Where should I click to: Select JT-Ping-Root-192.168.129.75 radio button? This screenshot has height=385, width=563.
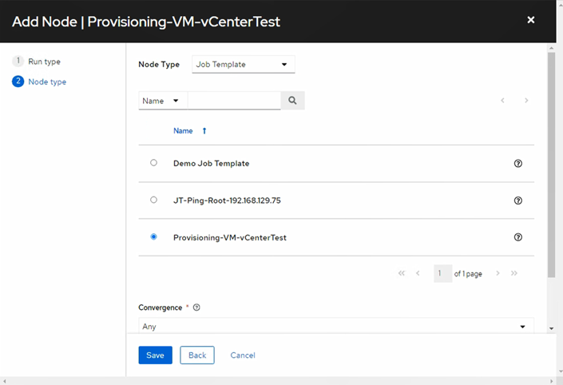[x=153, y=200]
